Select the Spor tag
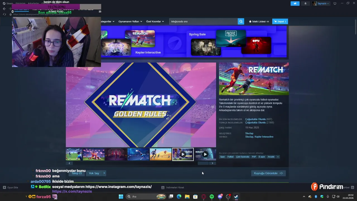Image resolution: width=357 pixels, height=201 pixels. coord(222,157)
